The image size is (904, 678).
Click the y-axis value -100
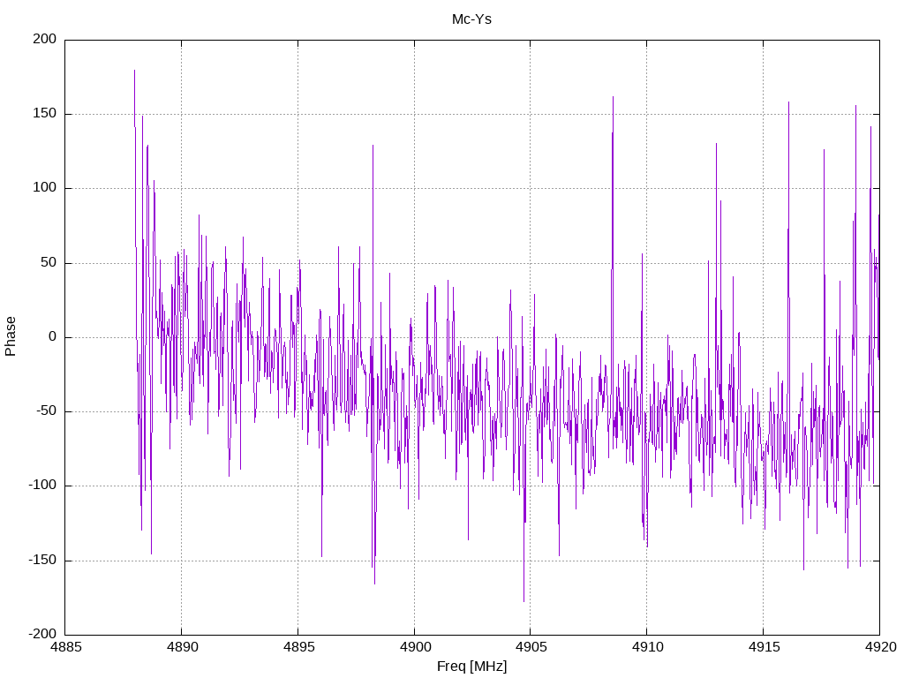tap(42, 486)
